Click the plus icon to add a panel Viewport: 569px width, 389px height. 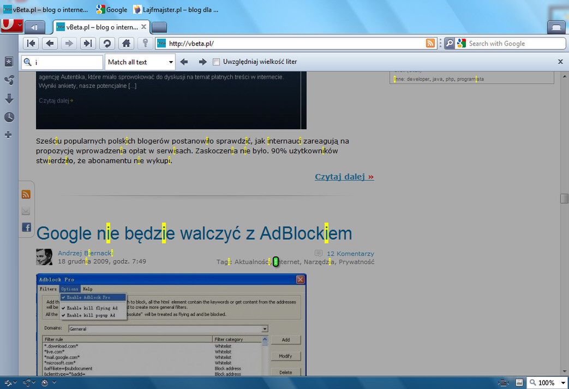pyautogui.click(x=8, y=135)
